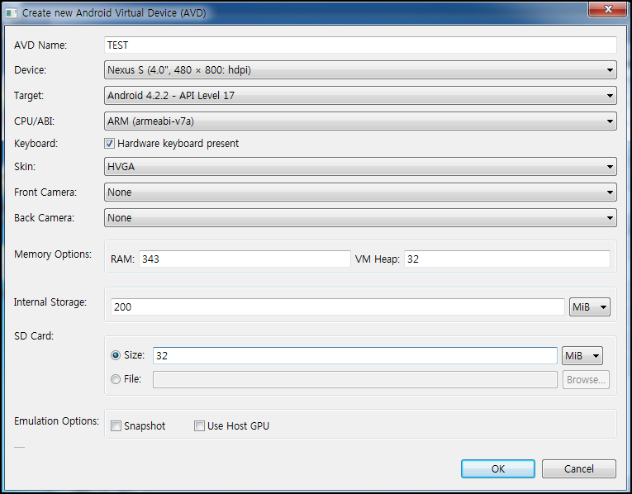Click the Memory Options: label
The width and height of the screenshot is (632, 494).
click(53, 254)
